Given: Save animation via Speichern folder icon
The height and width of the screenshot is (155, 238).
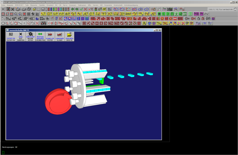Looking at the screenshot, I should pyautogui.click(x=69, y=36).
